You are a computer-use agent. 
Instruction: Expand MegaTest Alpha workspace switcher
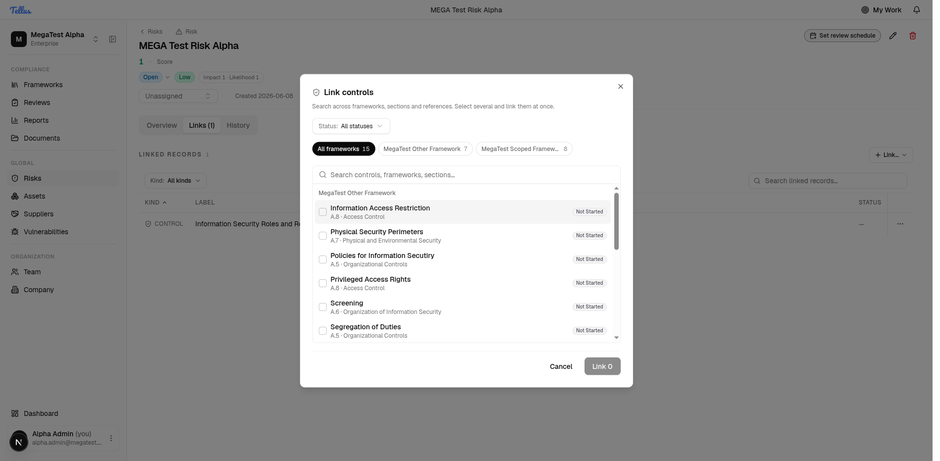(x=96, y=39)
